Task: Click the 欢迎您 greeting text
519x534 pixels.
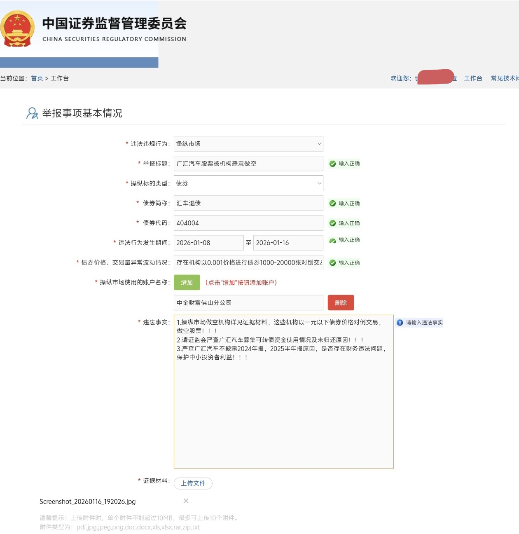Action: [x=400, y=78]
